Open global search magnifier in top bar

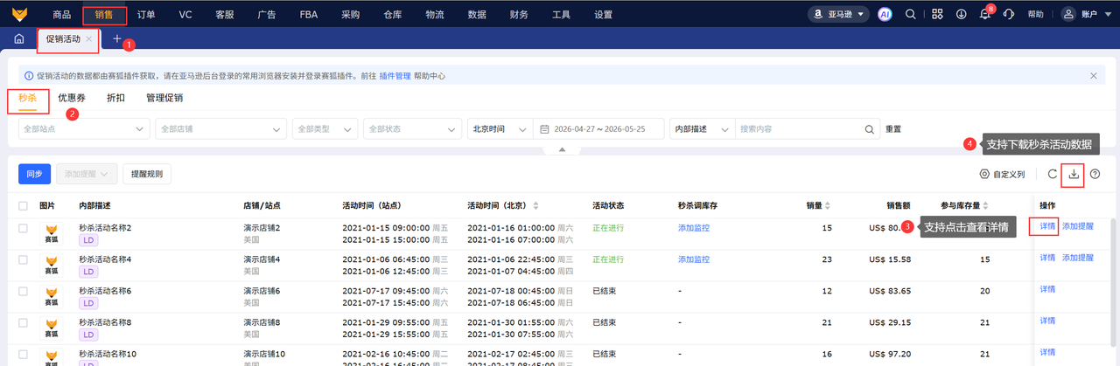click(911, 14)
